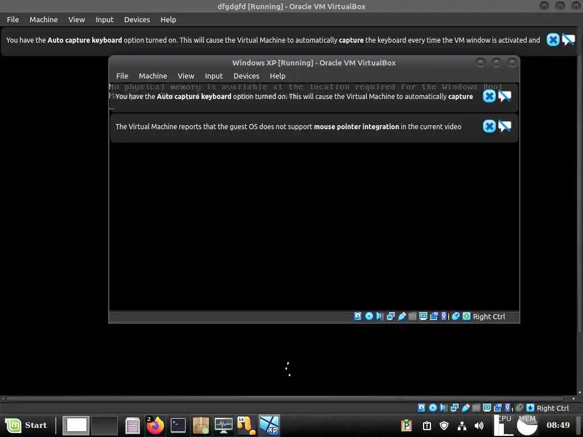Select Windows XP VM taskbar entry
583x437 pixels.
tap(269, 425)
